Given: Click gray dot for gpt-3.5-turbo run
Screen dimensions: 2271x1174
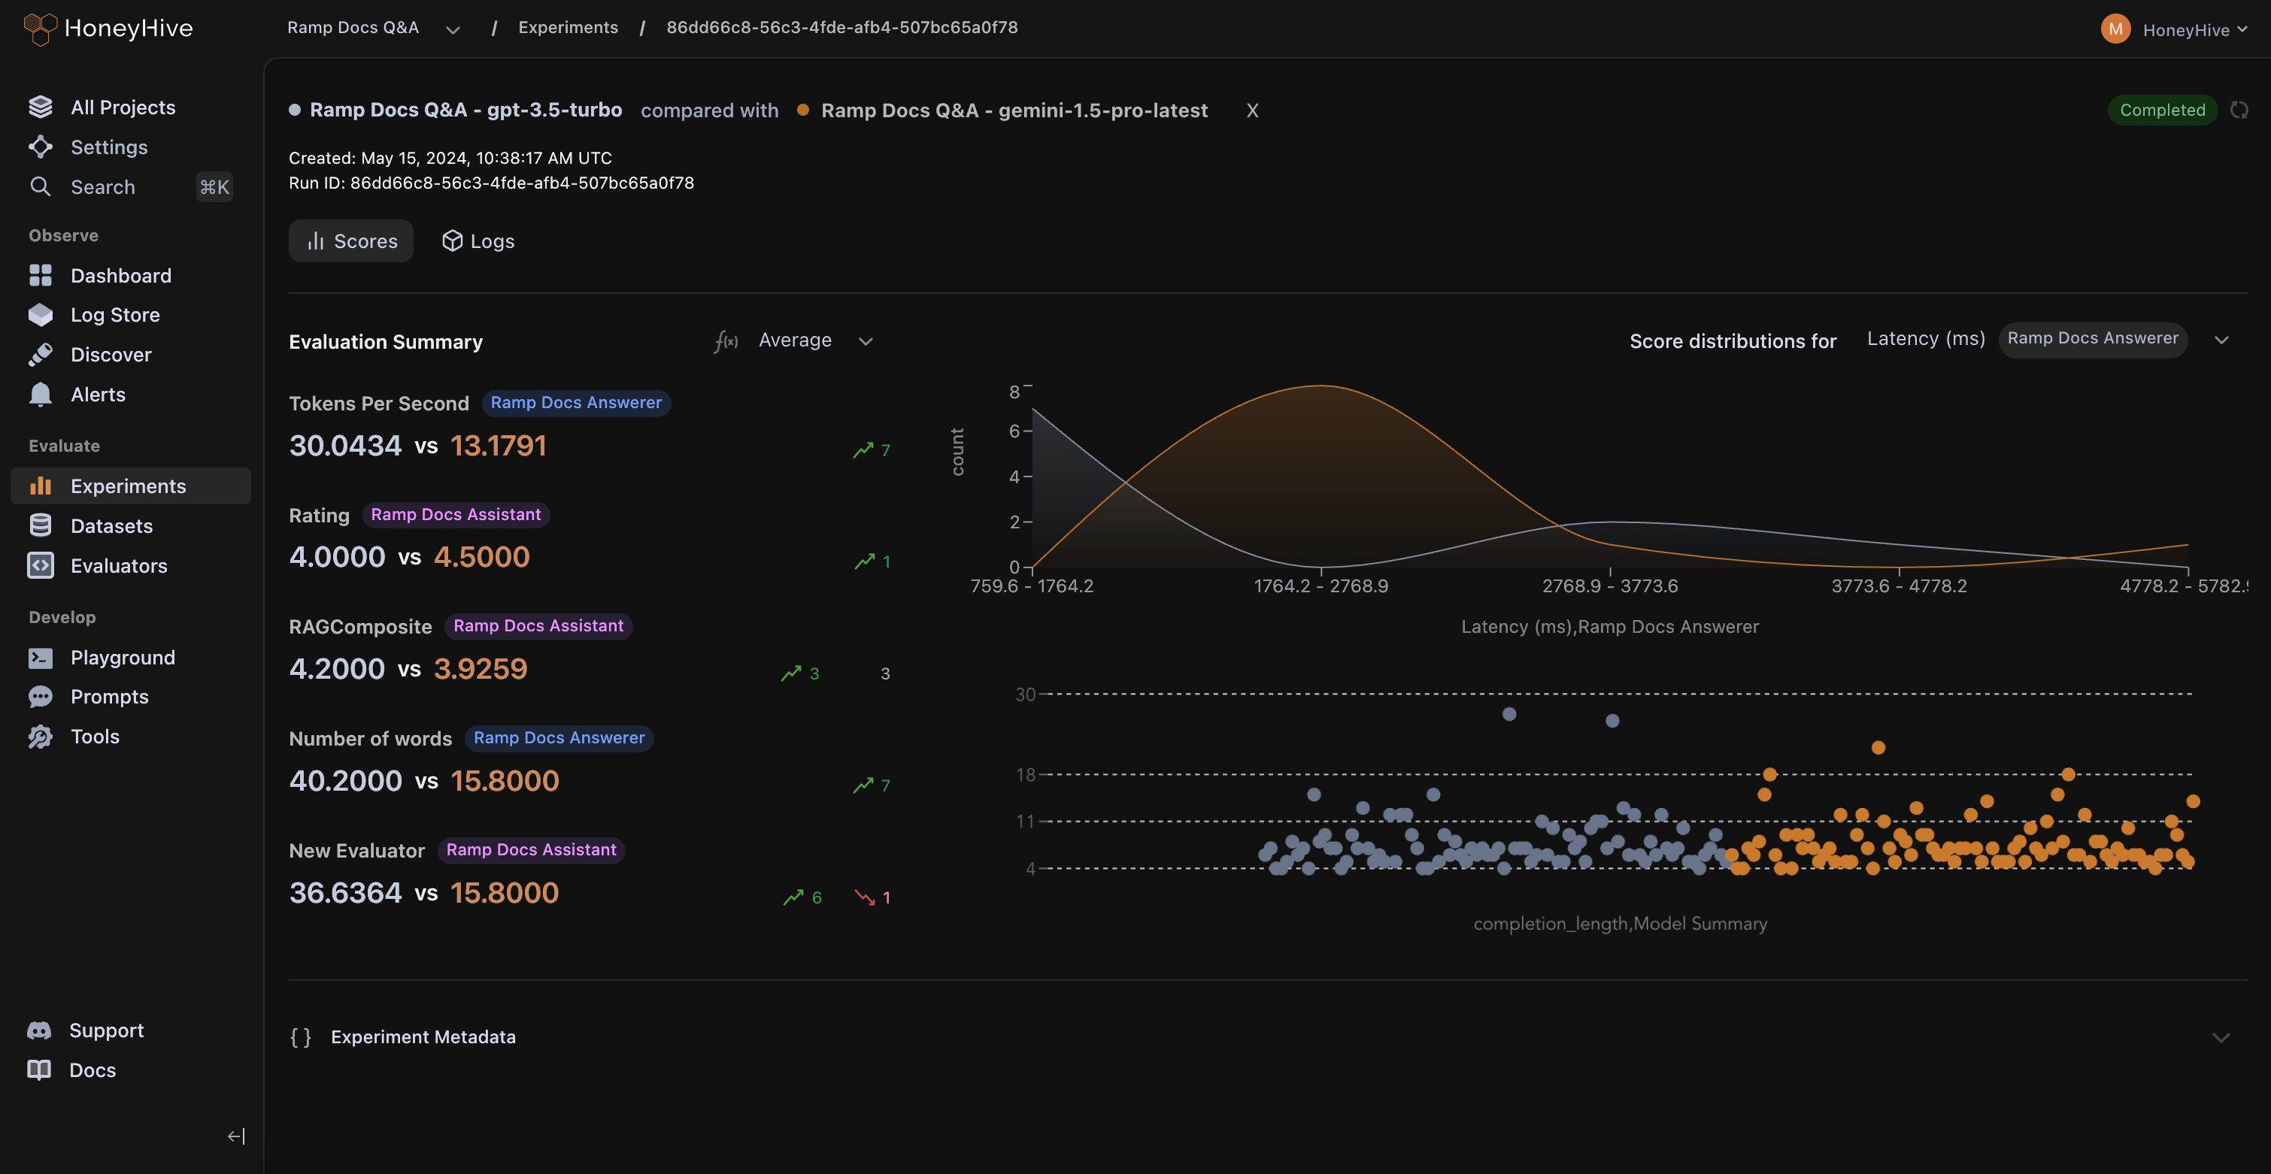Looking at the screenshot, I should [x=295, y=110].
